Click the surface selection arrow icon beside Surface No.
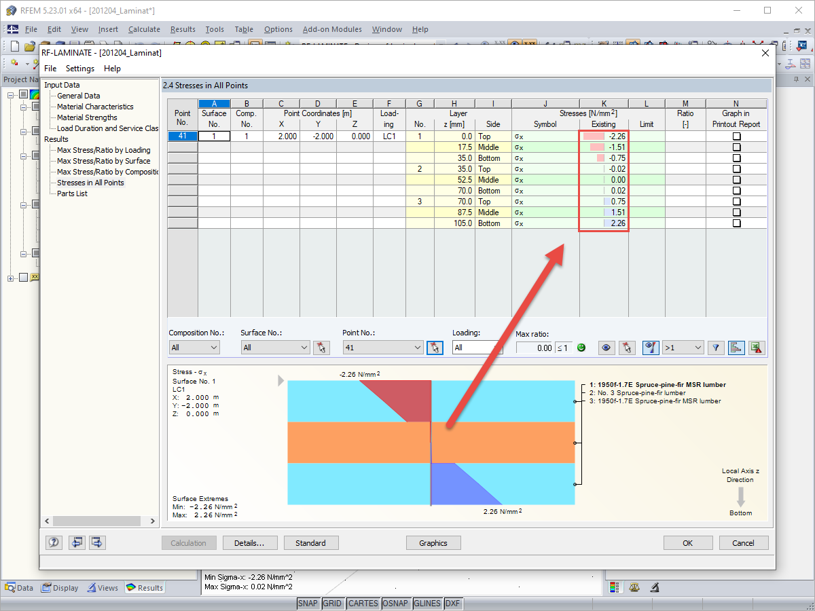815x611 pixels. click(x=321, y=347)
